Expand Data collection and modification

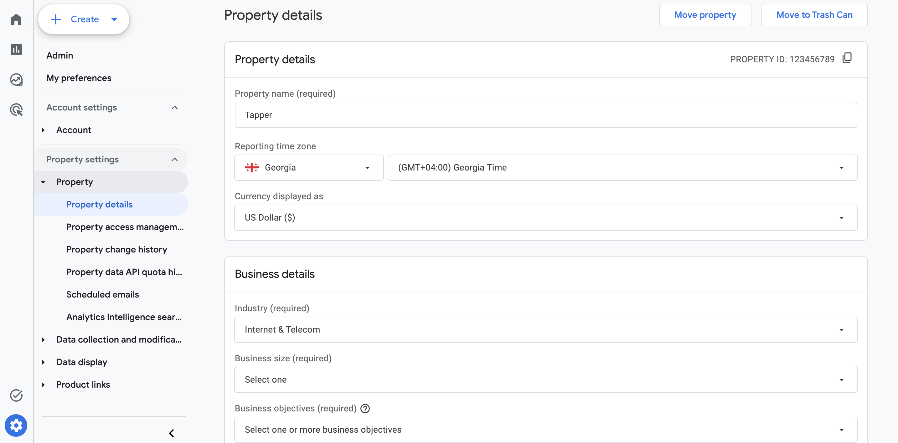(x=43, y=339)
